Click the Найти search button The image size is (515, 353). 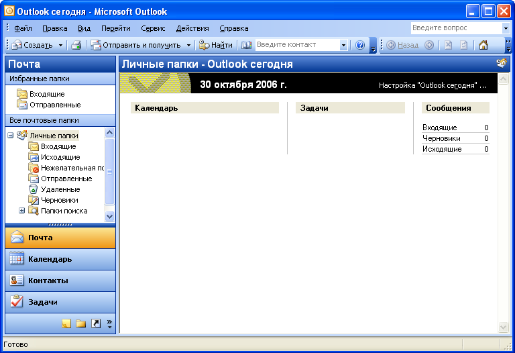[x=216, y=45]
